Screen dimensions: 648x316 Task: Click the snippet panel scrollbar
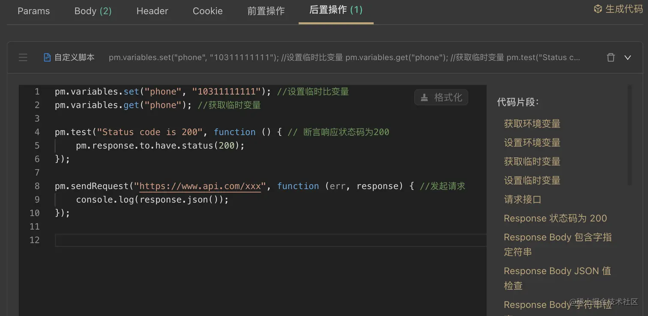pyautogui.click(x=630, y=135)
